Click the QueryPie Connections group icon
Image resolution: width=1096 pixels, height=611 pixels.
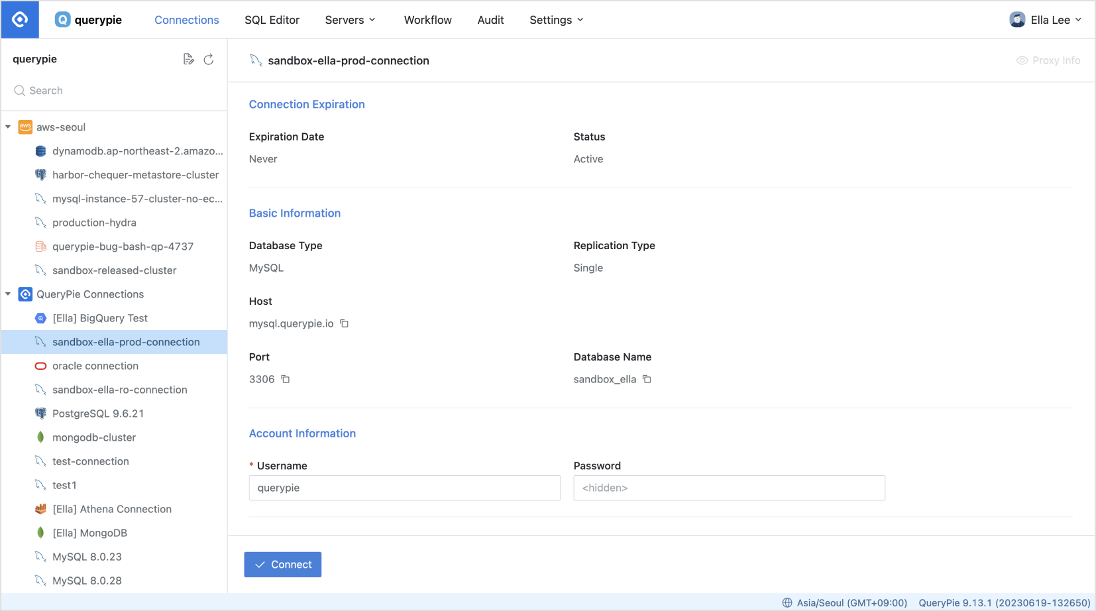pos(25,294)
